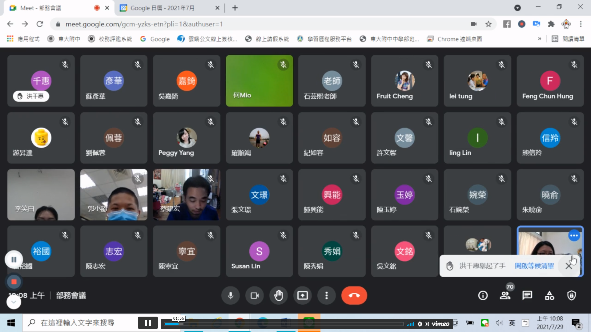Toggle the camera in Meet controls
This screenshot has width=591, height=332.
click(255, 295)
